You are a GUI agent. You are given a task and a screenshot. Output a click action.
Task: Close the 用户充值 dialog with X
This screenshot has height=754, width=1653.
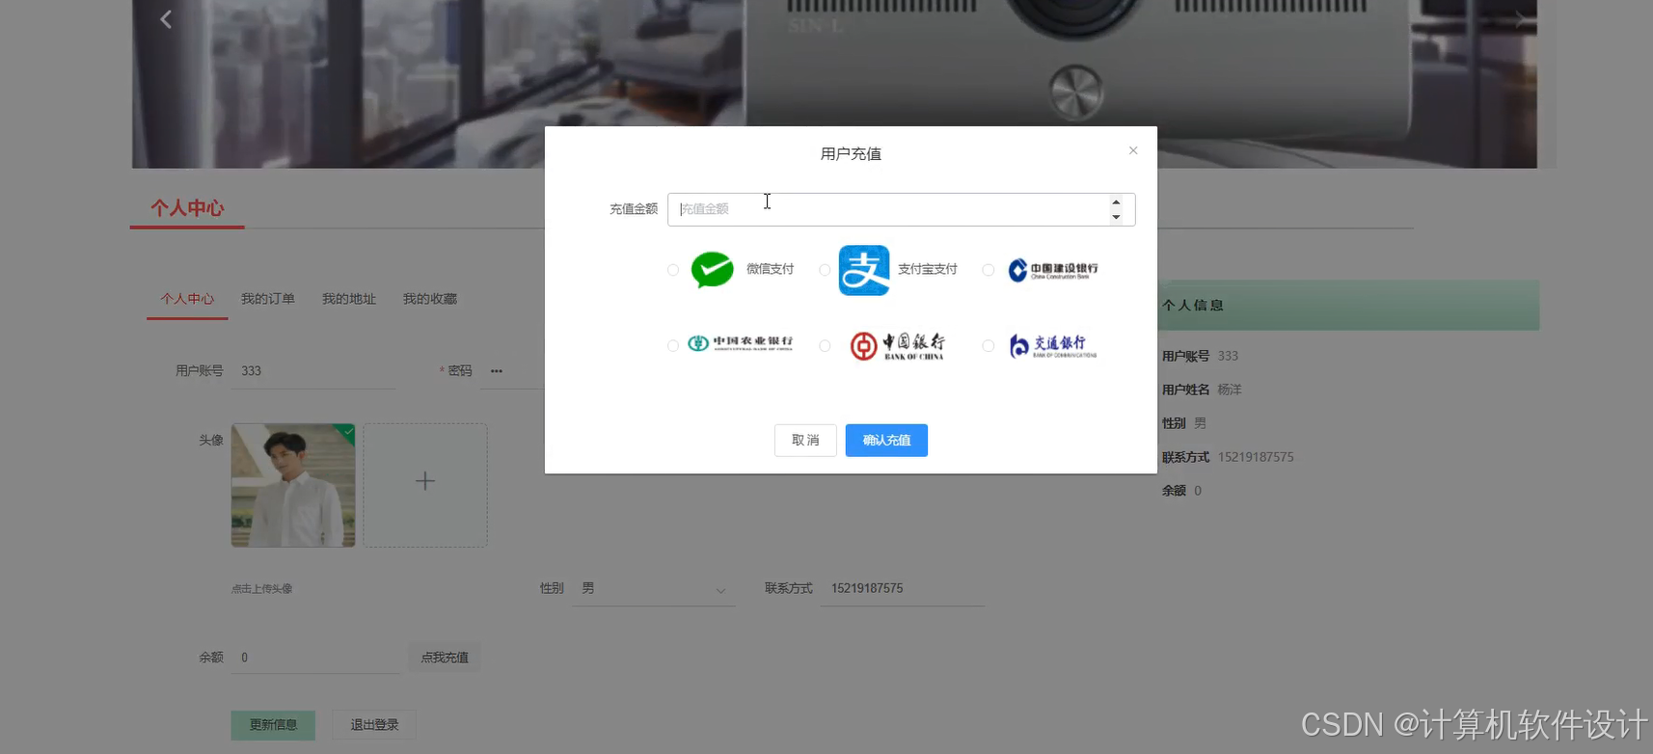tap(1133, 150)
